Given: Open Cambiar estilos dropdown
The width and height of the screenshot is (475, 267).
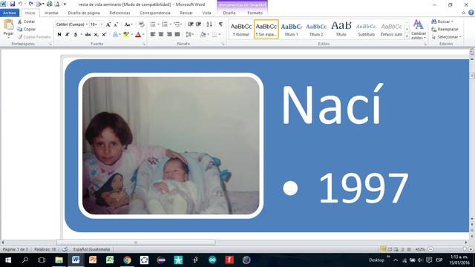Looking at the screenshot, I should [419, 30].
